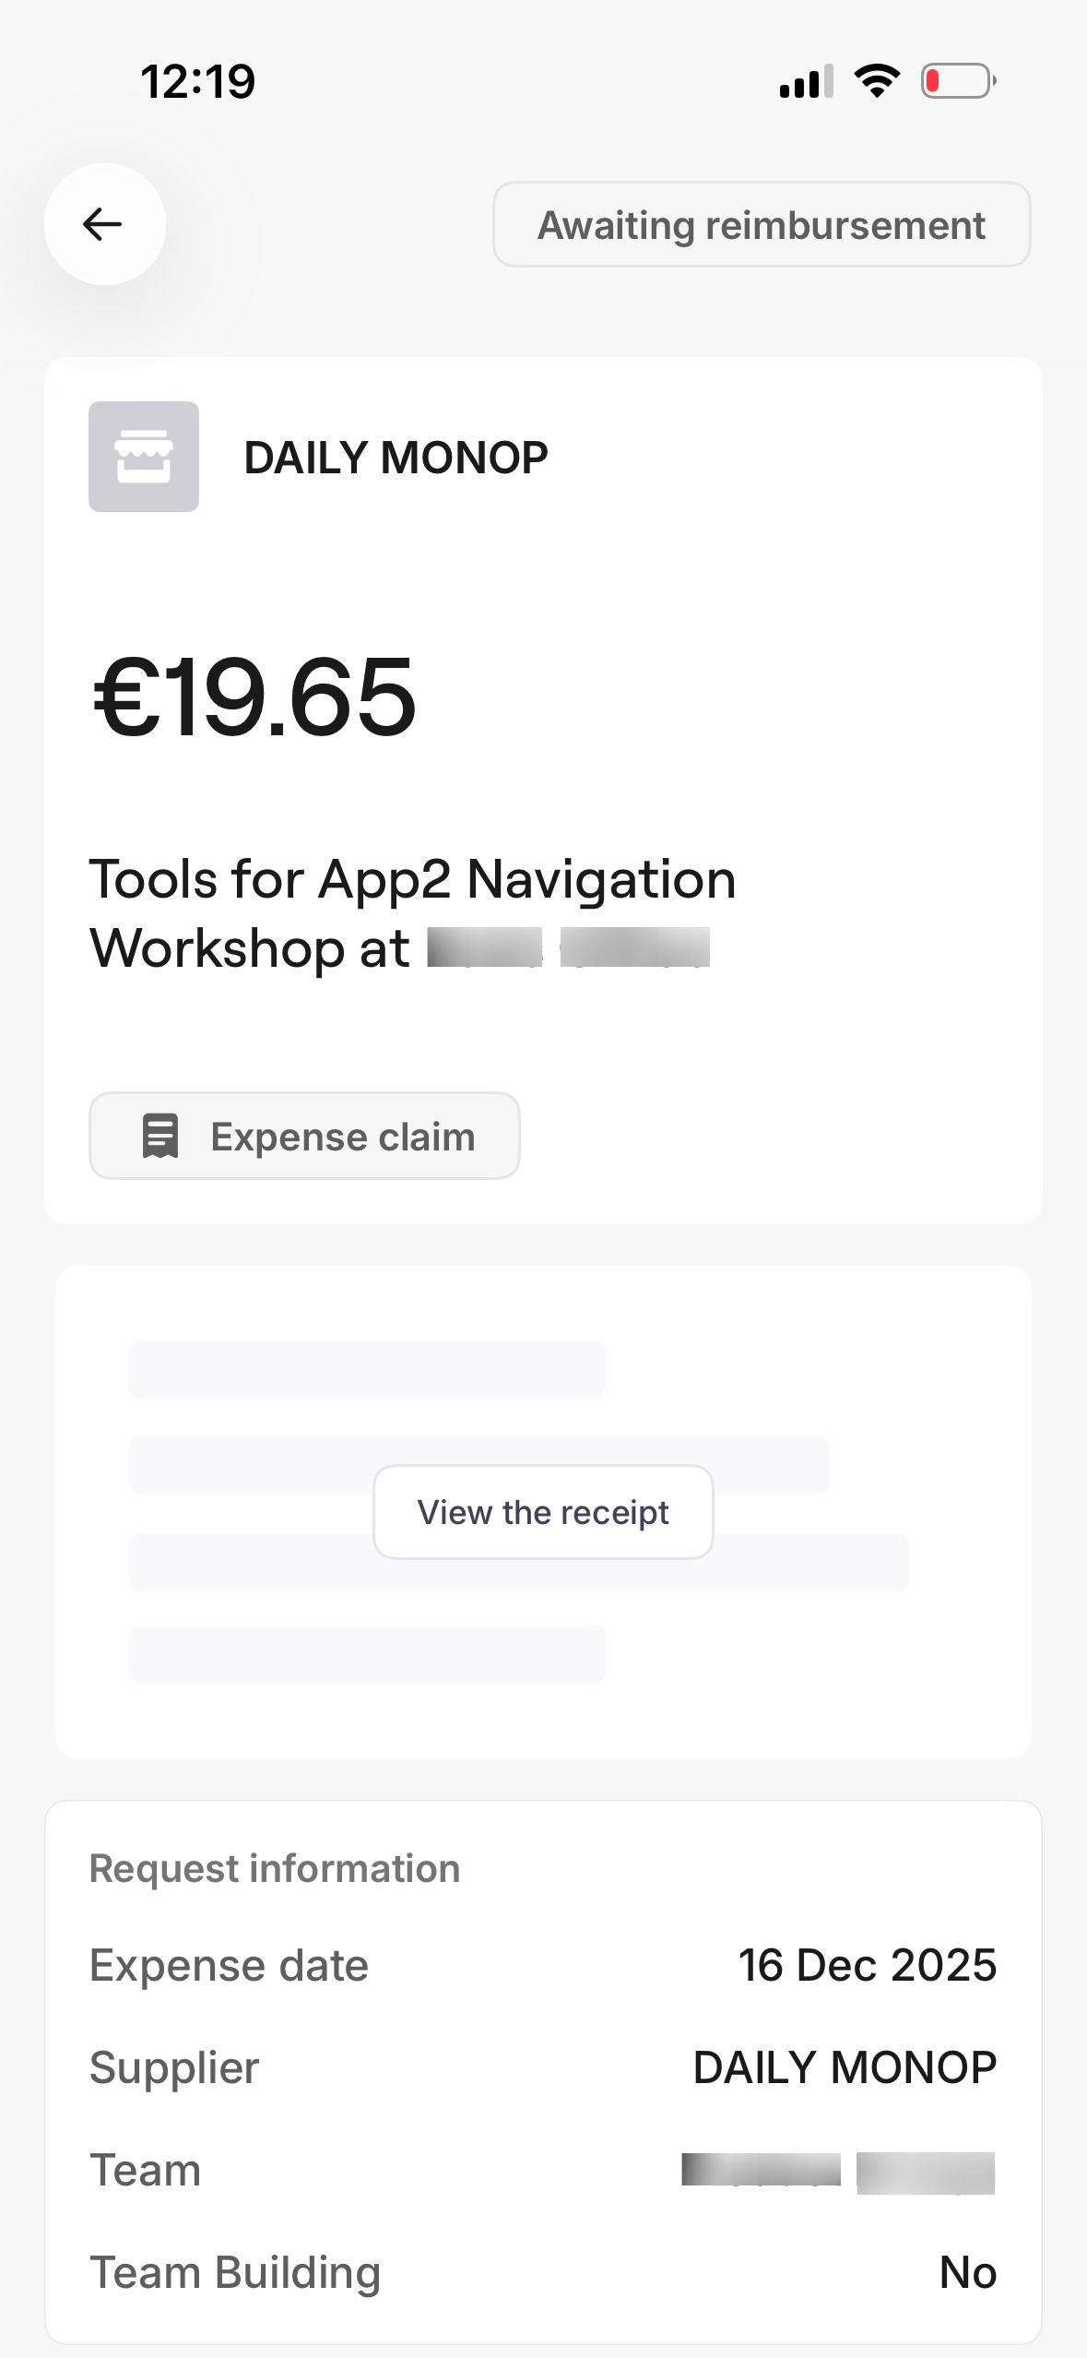The image size is (1087, 2358).
Task: Open the Awaiting reimbursement status badge
Action: (x=762, y=224)
